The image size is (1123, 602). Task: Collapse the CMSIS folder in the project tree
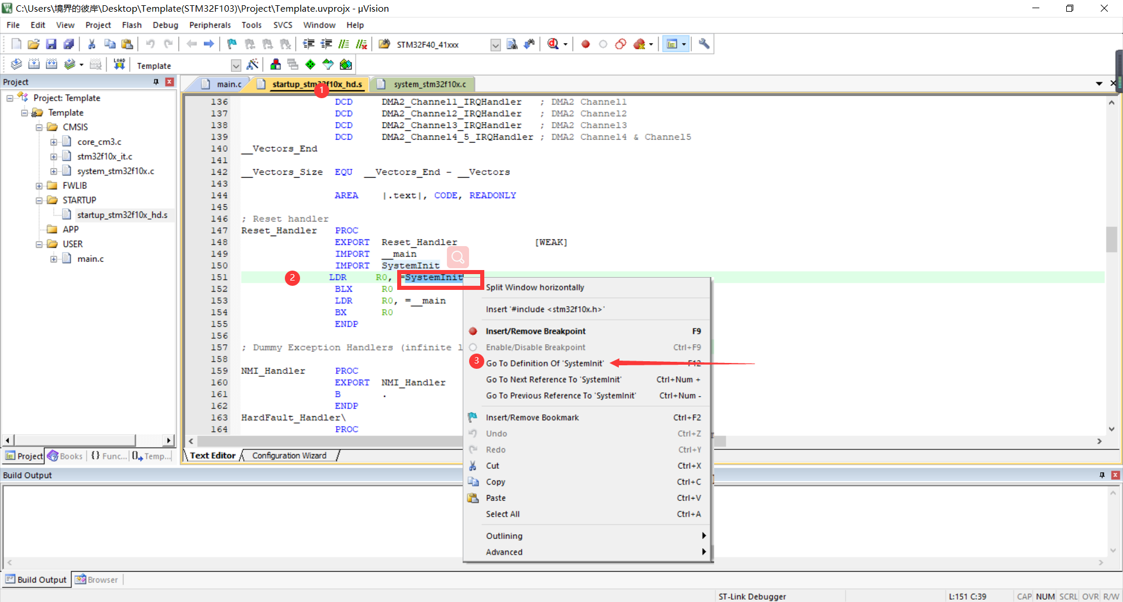click(39, 127)
